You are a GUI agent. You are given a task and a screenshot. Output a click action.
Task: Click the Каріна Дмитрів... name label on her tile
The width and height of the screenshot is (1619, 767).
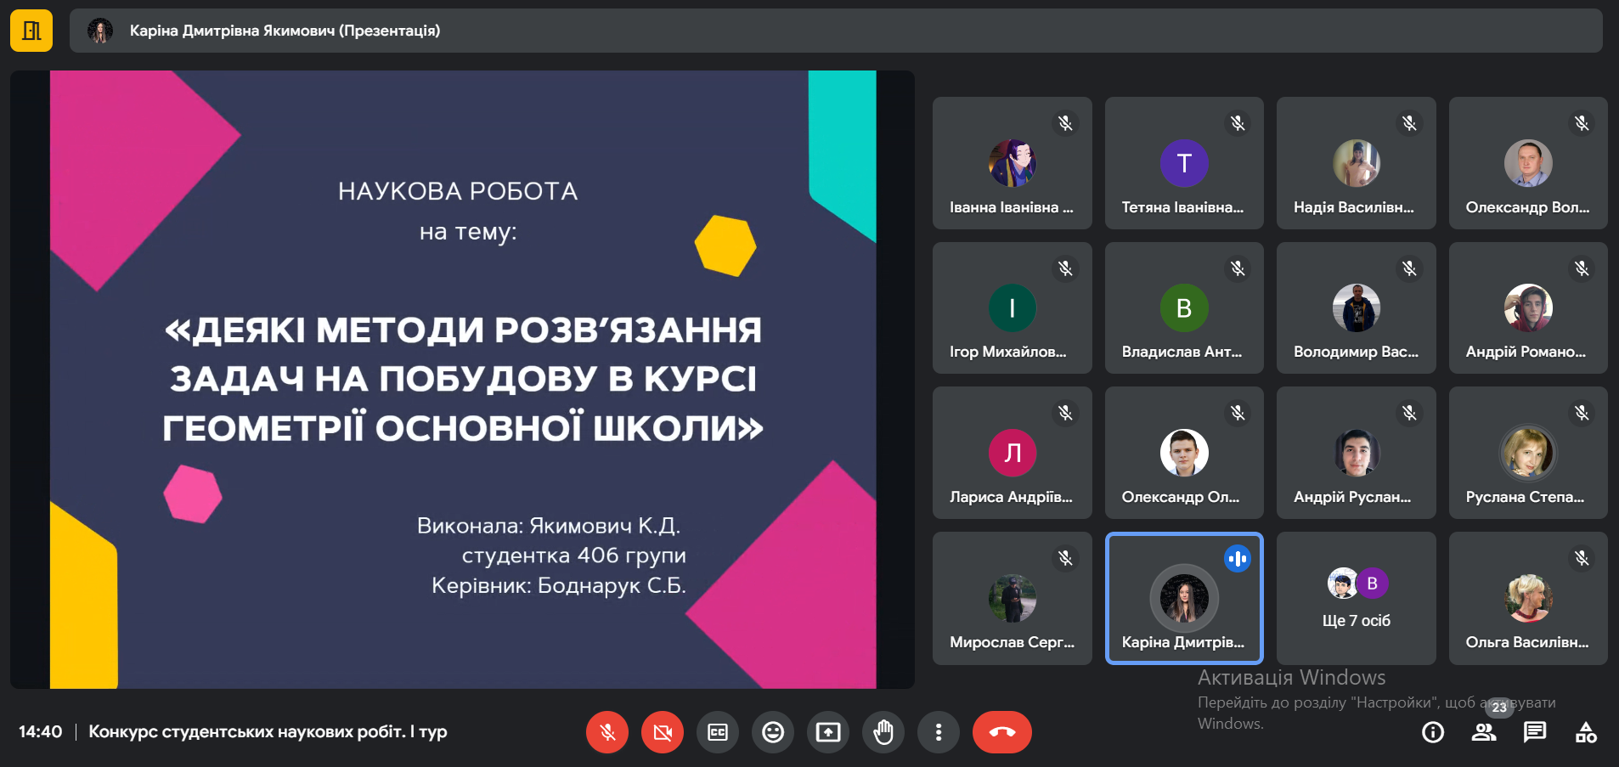coord(1183,642)
